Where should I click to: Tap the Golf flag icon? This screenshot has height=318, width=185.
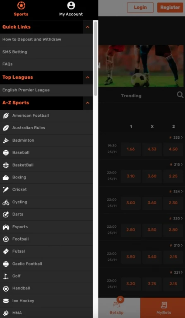click(x=6, y=276)
